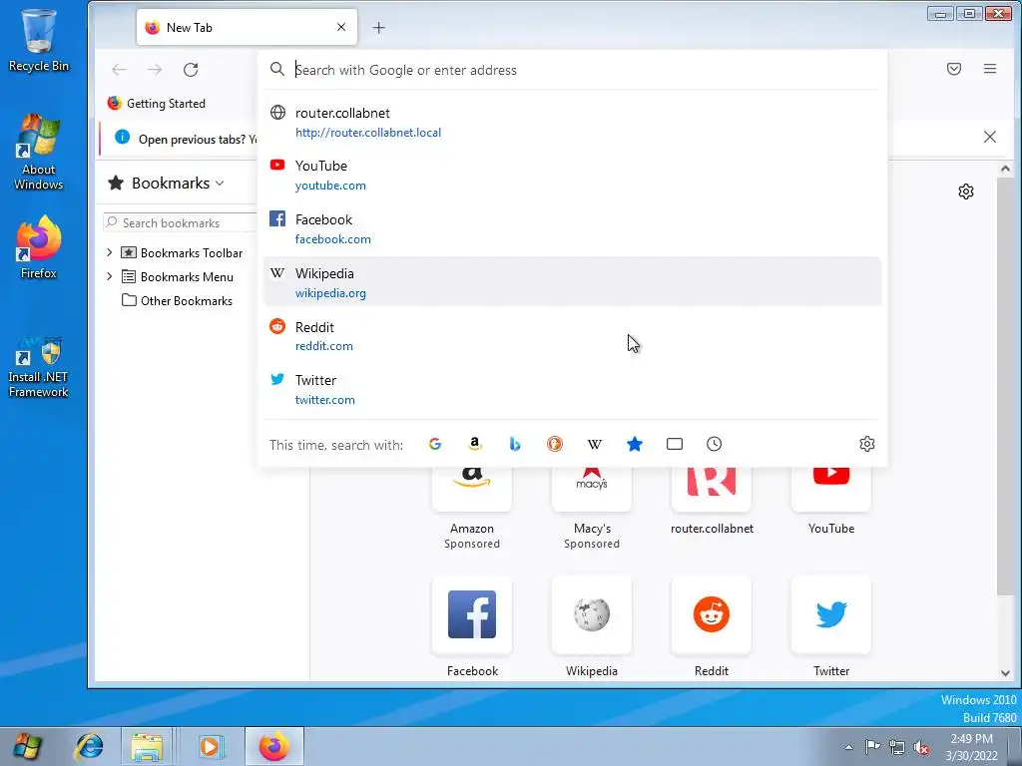1022x766 pixels.
Task: Go forward with the right arrow
Action: [155, 70]
